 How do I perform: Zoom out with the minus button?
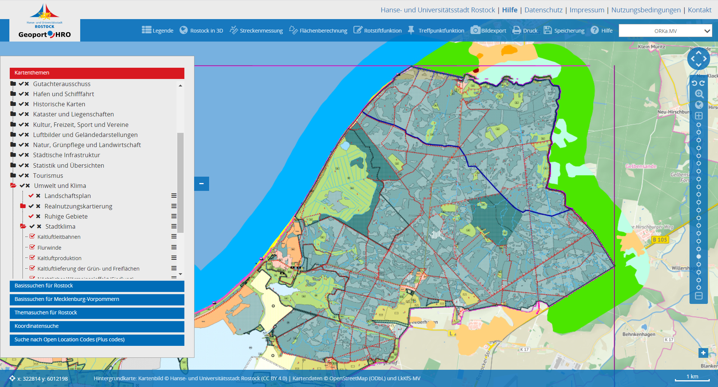pos(699,296)
